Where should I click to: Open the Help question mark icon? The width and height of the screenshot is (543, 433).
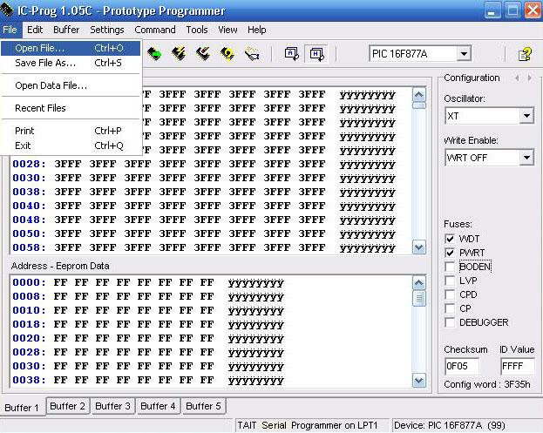(x=525, y=54)
